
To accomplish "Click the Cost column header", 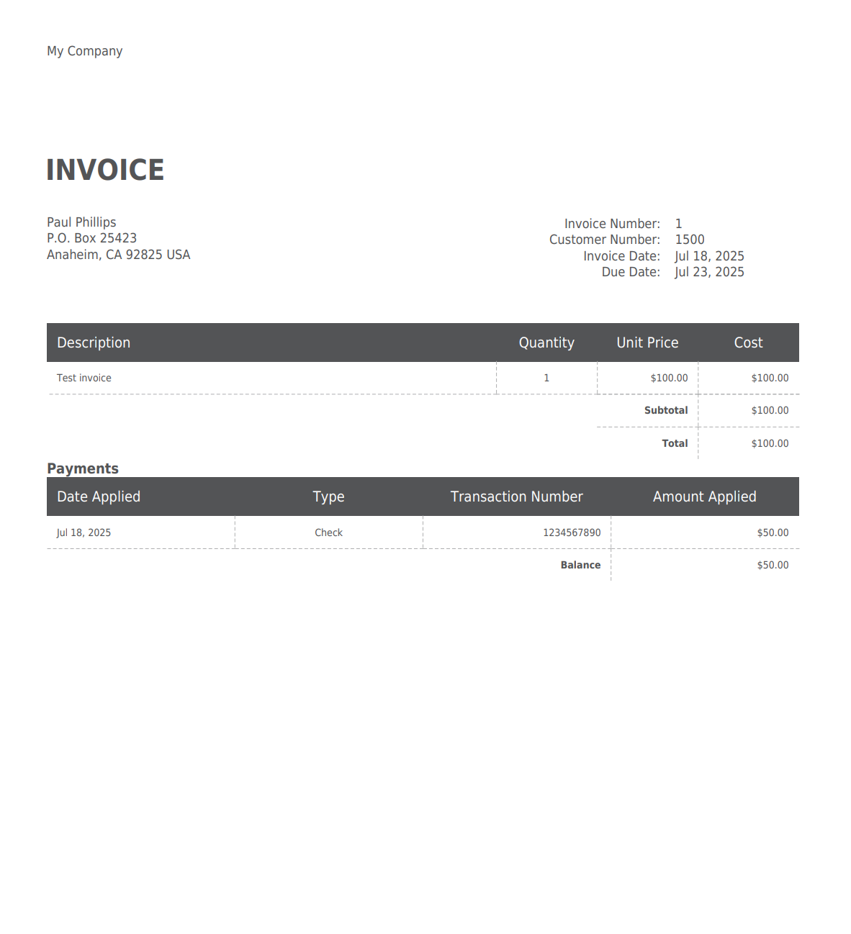I will click(x=748, y=343).
